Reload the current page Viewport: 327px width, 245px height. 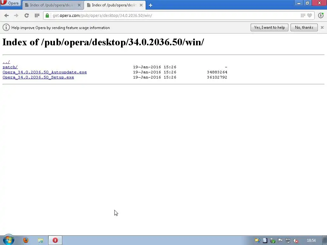click(x=27, y=15)
